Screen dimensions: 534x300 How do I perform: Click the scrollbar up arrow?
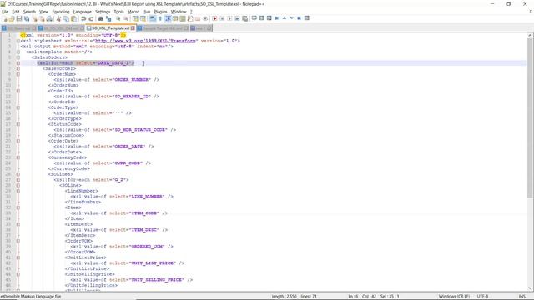click(x=530, y=35)
